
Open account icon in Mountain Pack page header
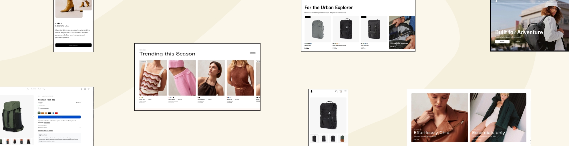point(85,89)
